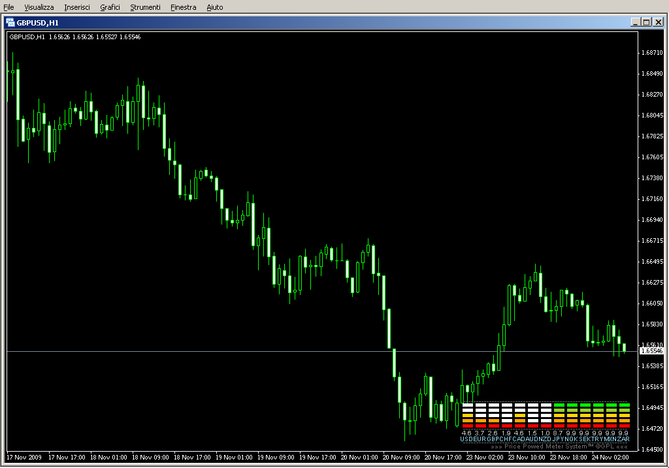Click the USD currency label in meter
Image resolution: width=669 pixels, height=468 pixels.
pyautogui.click(x=466, y=439)
